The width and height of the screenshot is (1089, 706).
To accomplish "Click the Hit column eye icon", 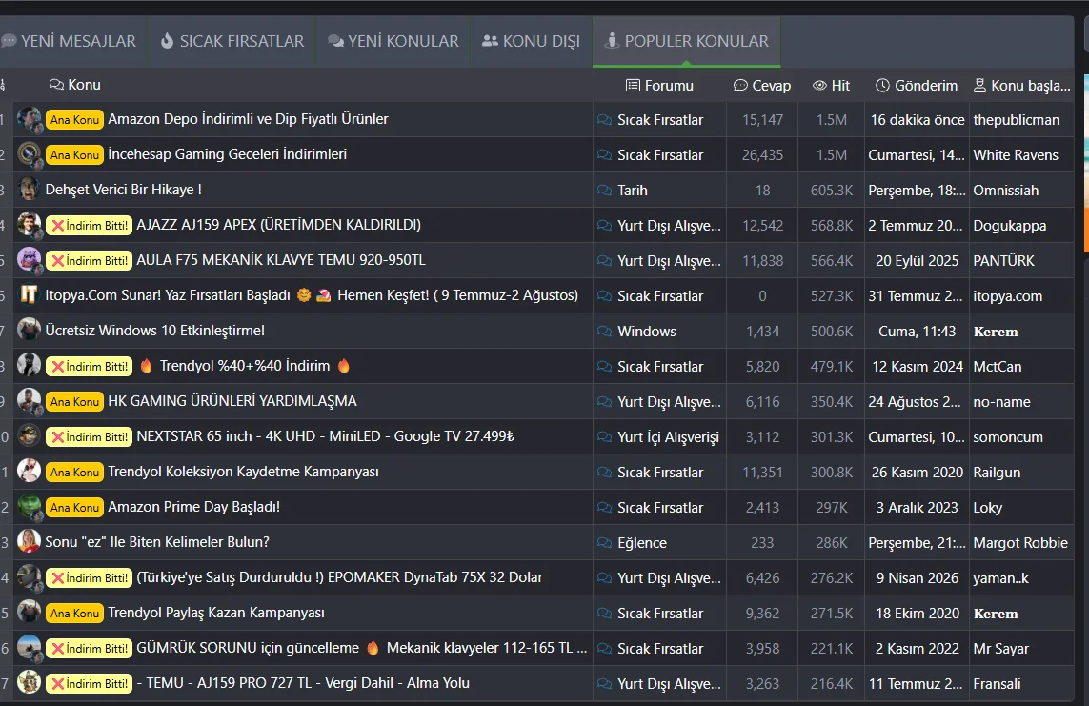I will coord(819,86).
